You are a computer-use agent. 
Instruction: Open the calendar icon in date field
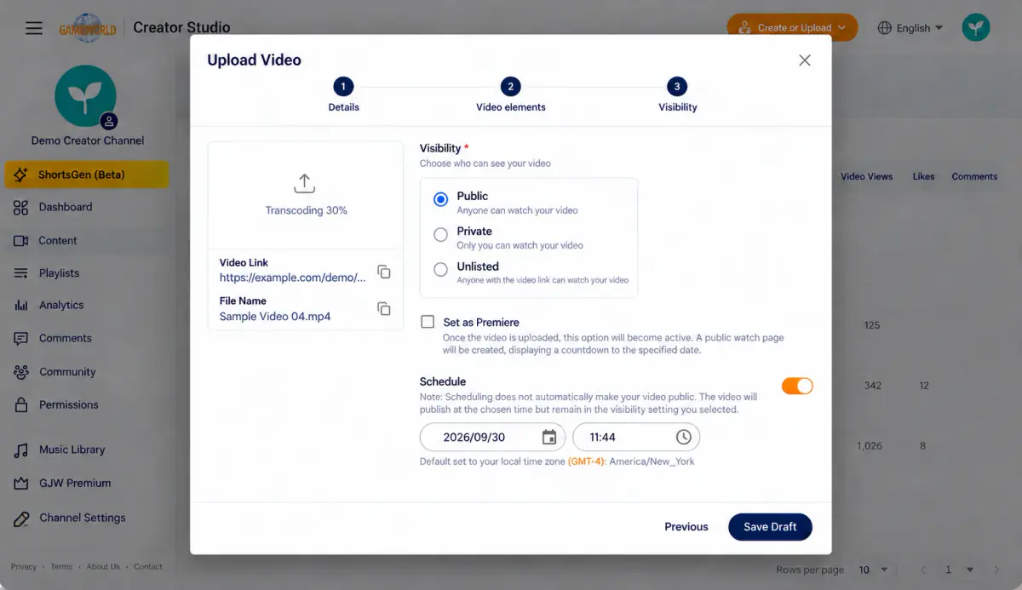point(549,437)
